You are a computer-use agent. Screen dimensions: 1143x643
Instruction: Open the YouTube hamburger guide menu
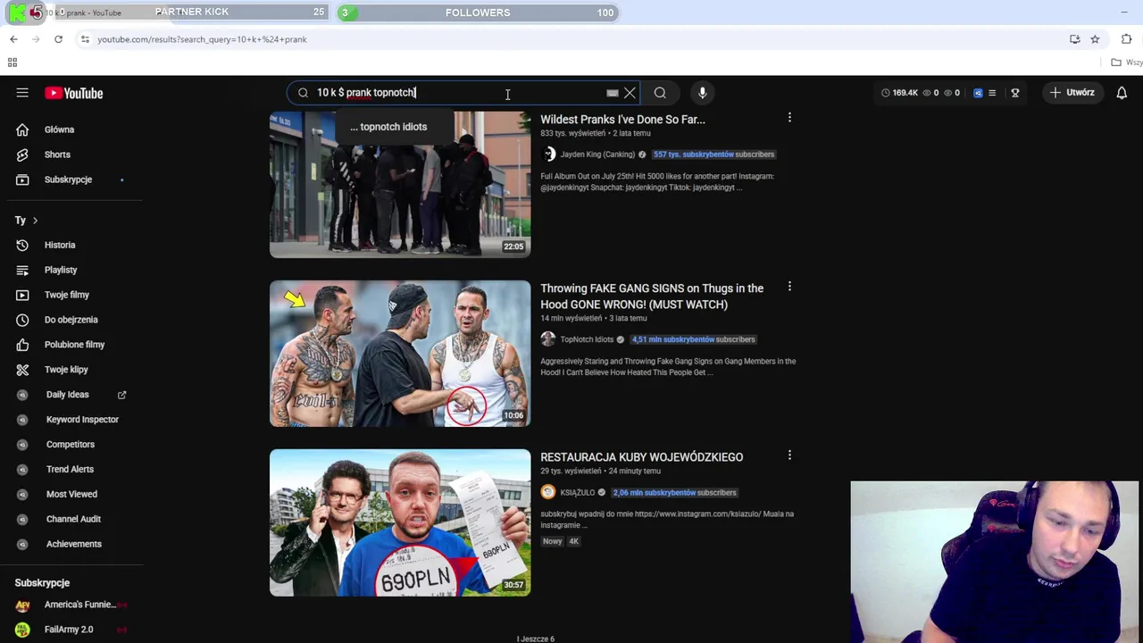[22, 93]
